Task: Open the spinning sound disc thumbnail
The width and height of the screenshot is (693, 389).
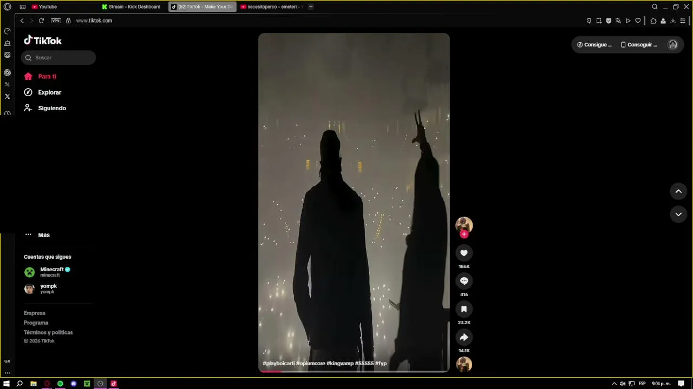Action: pyautogui.click(x=464, y=365)
